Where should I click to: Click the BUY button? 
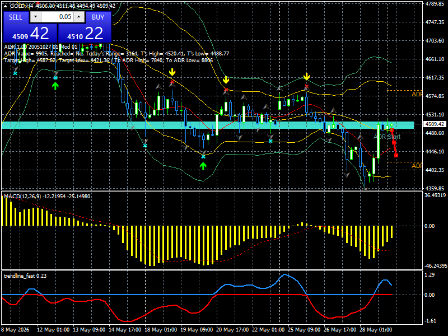click(x=98, y=17)
